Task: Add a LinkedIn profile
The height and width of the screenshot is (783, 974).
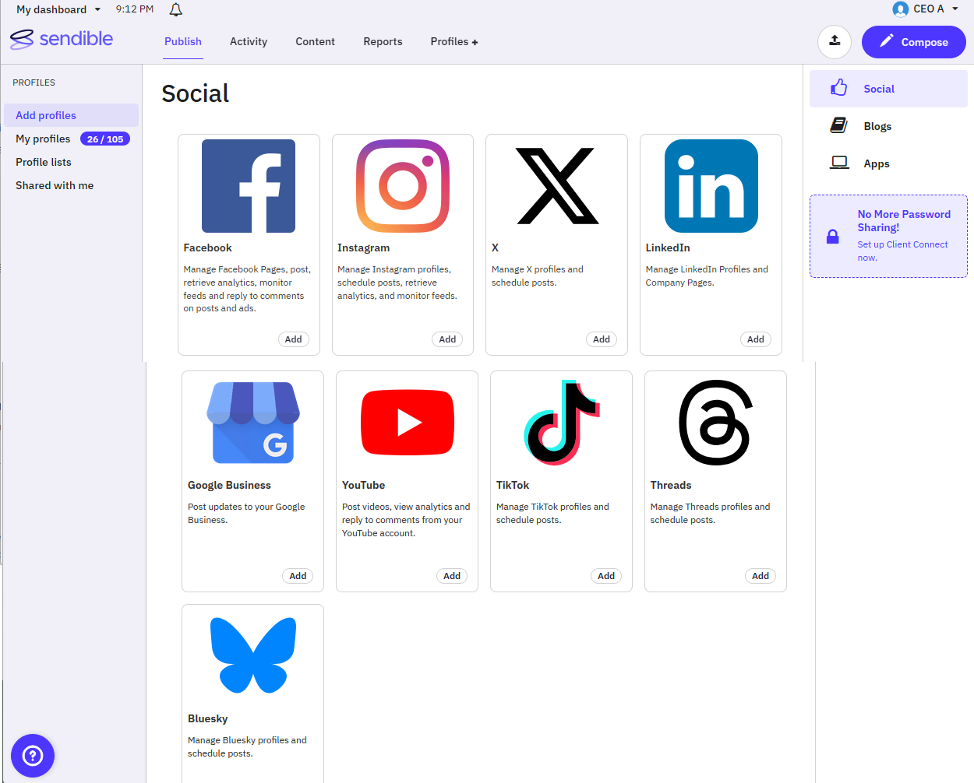Action: point(756,339)
